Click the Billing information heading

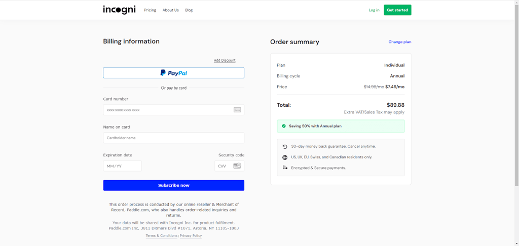coord(131,42)
